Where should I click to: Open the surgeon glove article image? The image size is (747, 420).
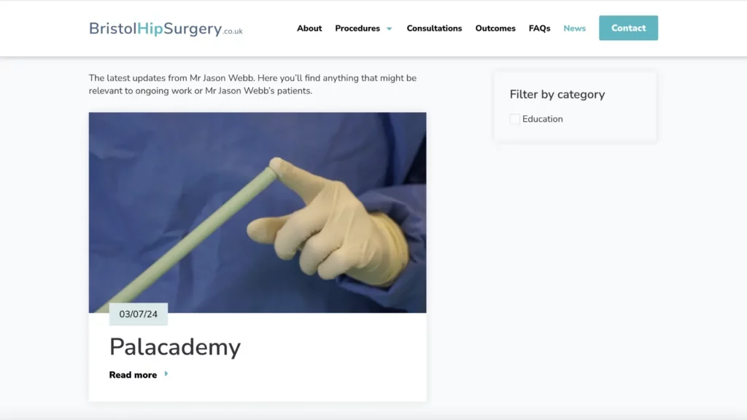(x=258, y=212)
